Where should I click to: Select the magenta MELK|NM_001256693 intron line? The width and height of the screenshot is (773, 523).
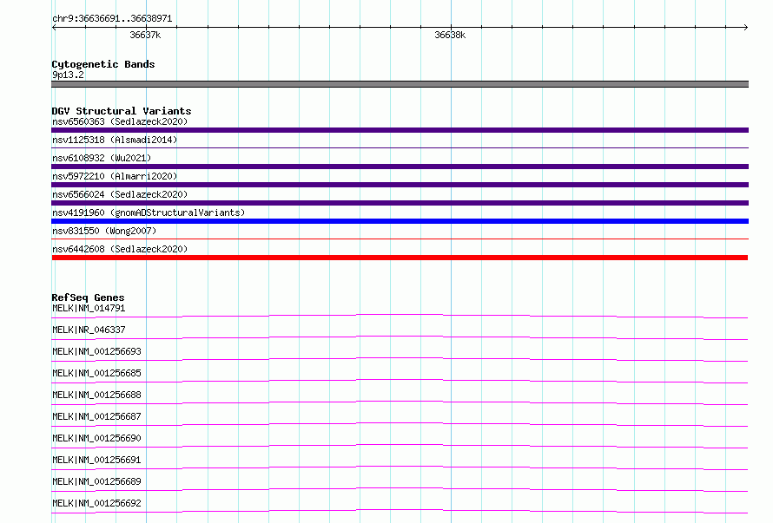click(400, 359)
